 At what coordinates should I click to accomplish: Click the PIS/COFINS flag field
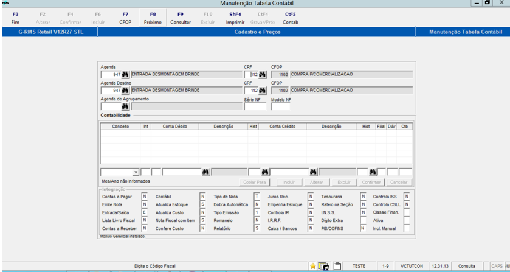[364, 228]
